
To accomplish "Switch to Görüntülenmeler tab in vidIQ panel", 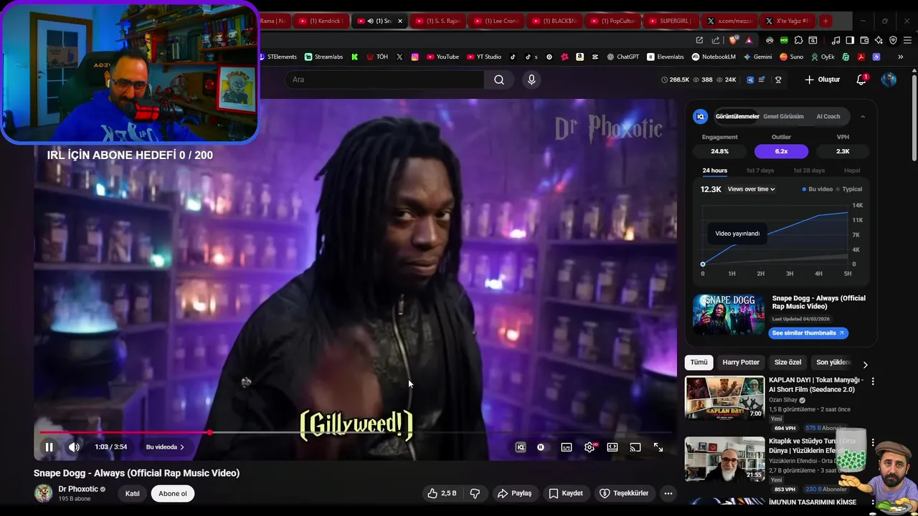I will tap(737, 116).
